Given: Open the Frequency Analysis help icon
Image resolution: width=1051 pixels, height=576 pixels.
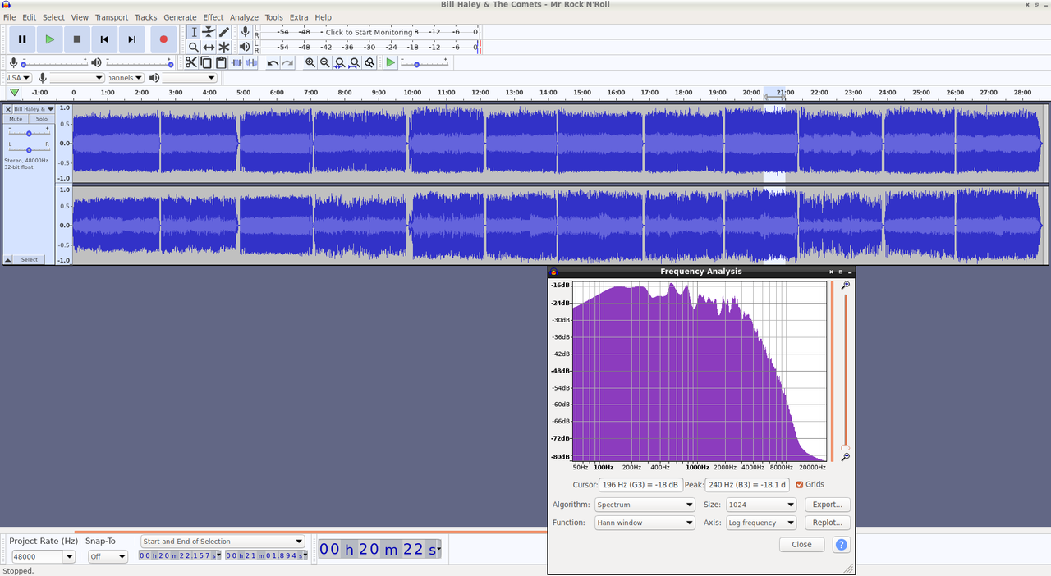Looking at the screenshot, I should pos(841,544).
